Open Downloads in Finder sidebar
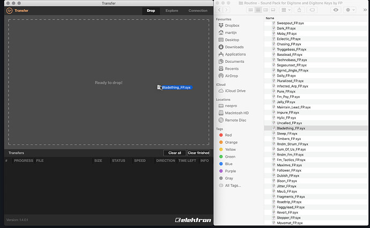Screen dimensions: 370x228 [x=231, y=47]
